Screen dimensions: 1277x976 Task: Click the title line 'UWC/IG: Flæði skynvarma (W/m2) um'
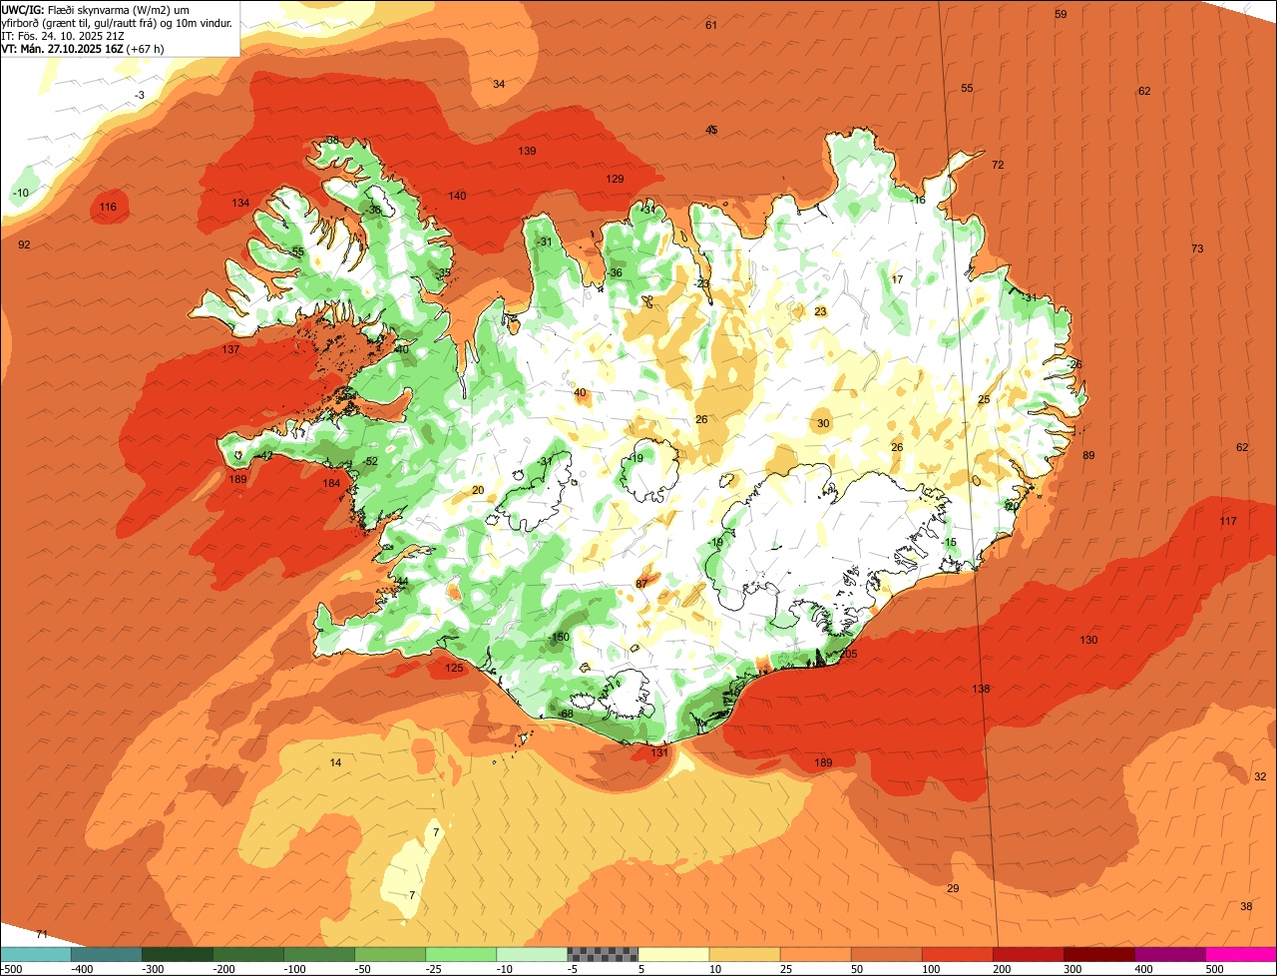tap(96, 9)
